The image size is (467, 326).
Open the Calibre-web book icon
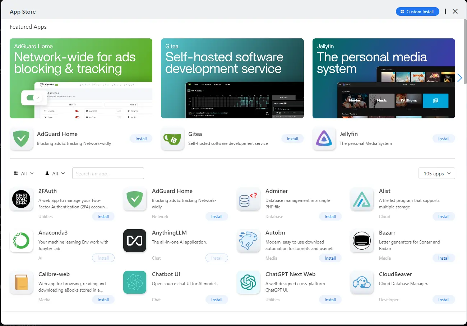point(21,282)
